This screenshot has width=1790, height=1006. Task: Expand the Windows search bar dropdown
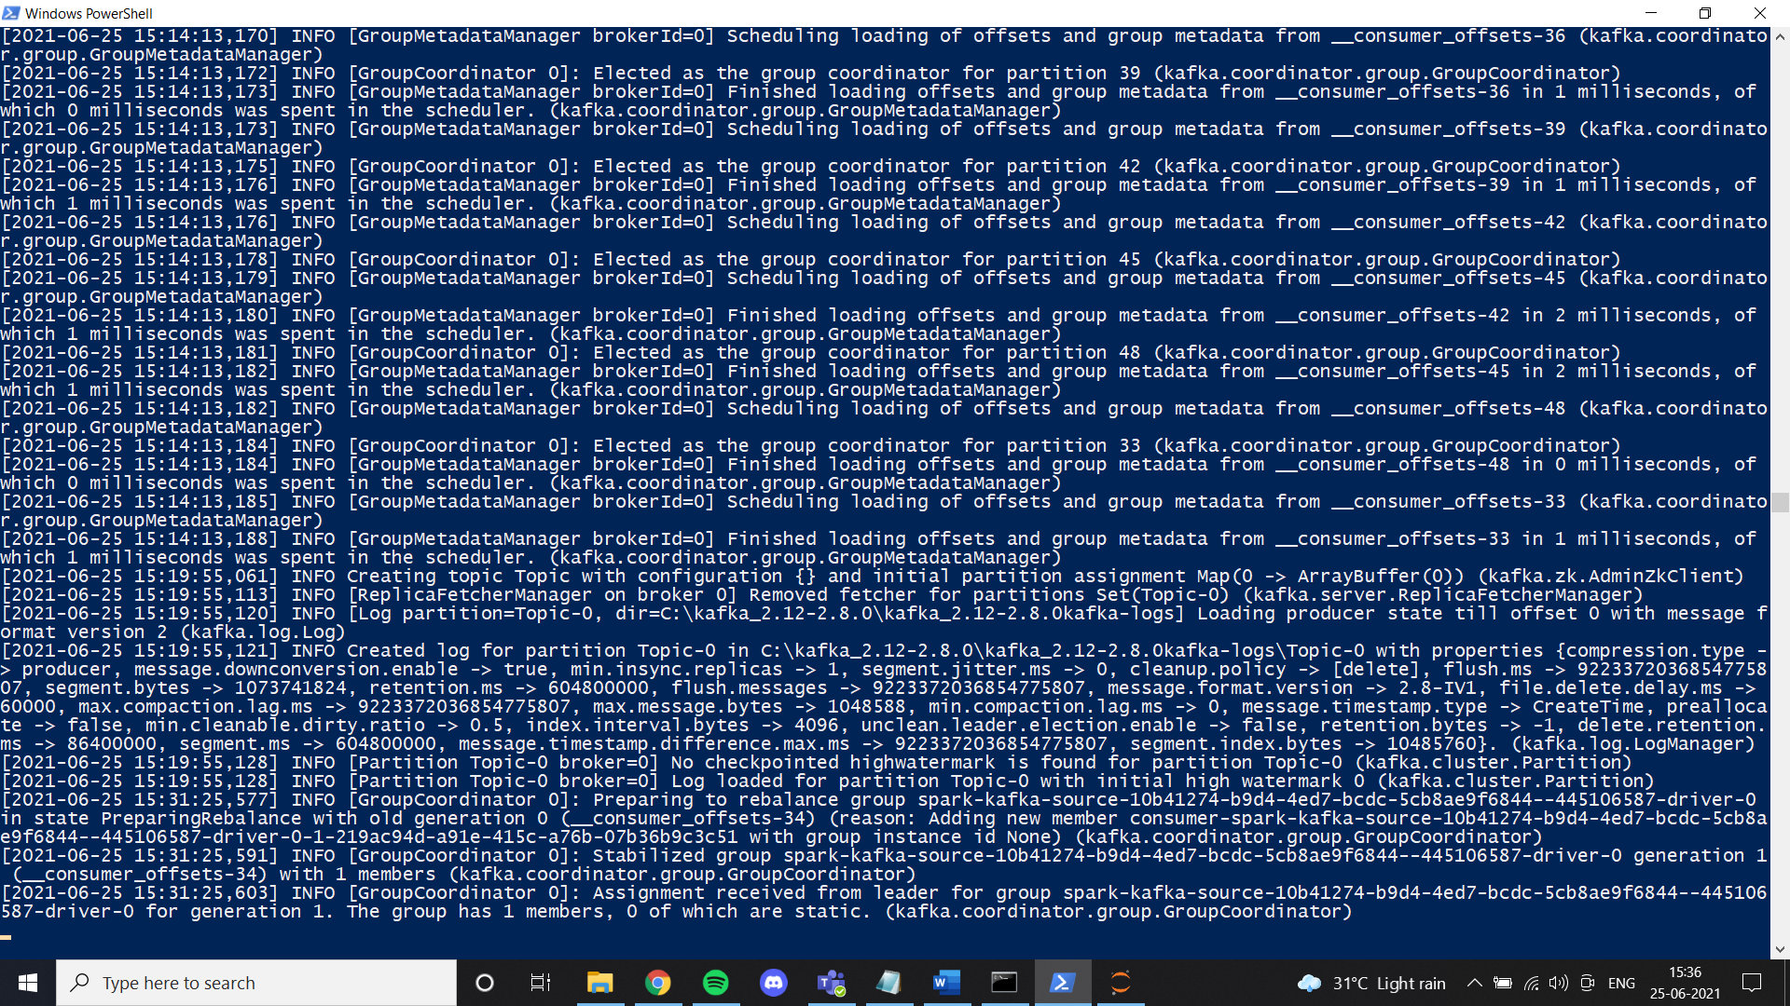(x=257, y=983)
